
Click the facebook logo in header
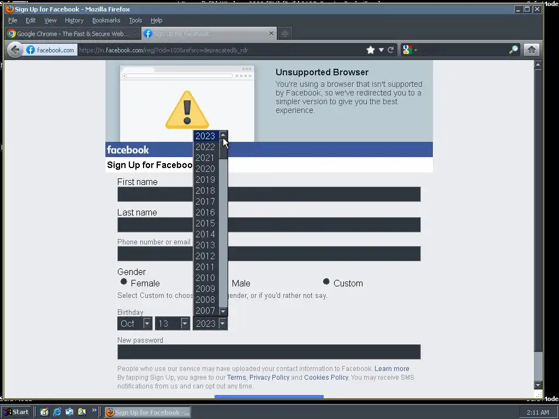pos(128,149)
